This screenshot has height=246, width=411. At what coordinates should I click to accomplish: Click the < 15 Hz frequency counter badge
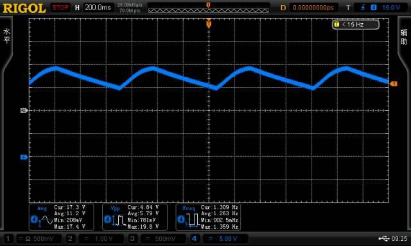(355, 24)
